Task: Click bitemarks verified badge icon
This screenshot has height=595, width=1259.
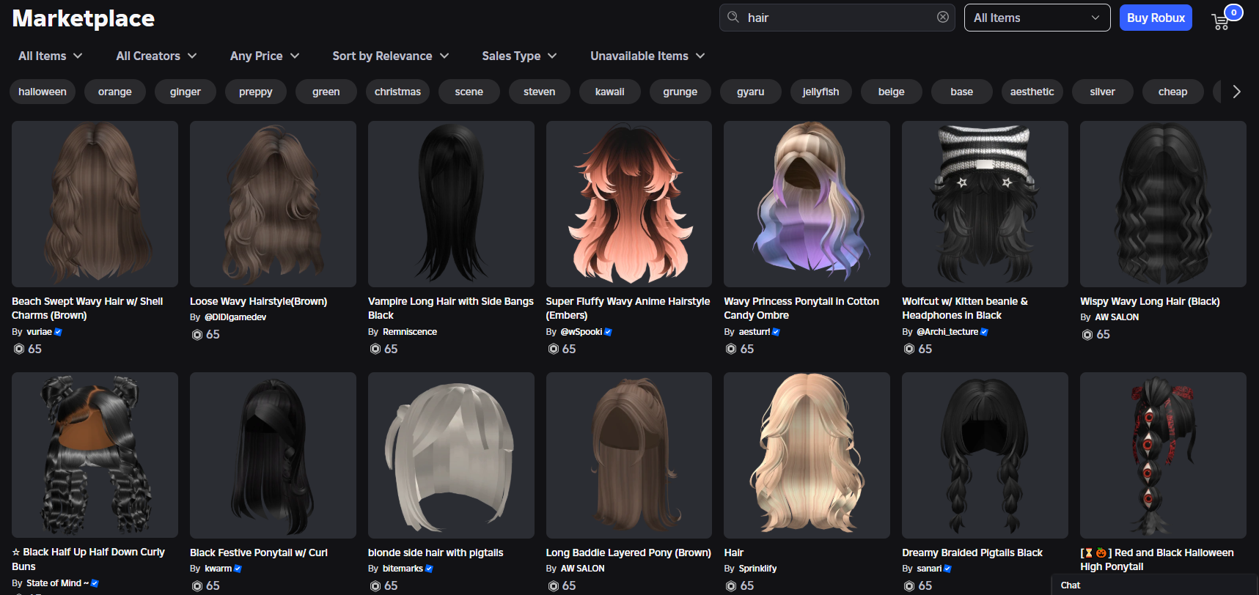Action: click(x=429, y=569)
